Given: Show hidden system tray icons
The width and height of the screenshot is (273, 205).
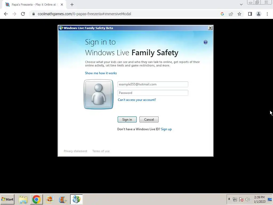Looking at the screenshot, I should coord(229,199).
